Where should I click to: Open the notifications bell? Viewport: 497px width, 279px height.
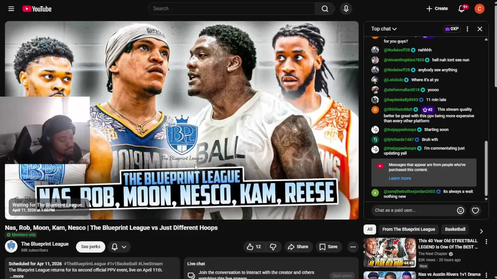click(x=462, y=9)
